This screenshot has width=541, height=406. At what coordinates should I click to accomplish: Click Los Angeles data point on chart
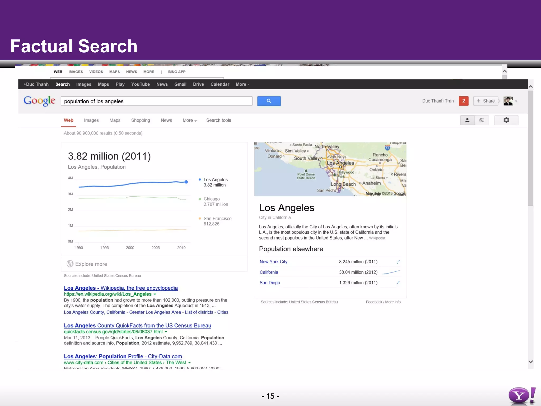point(186,182)
